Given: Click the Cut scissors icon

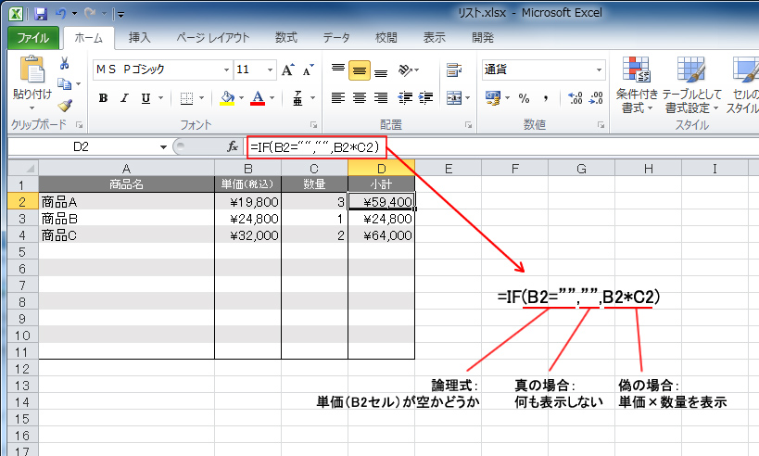Looking at the screenshot, I should click(x=64, y=63).
